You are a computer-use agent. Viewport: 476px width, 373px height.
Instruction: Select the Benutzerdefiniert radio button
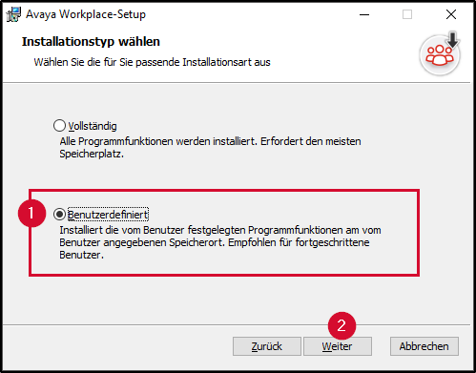(59, 215)
